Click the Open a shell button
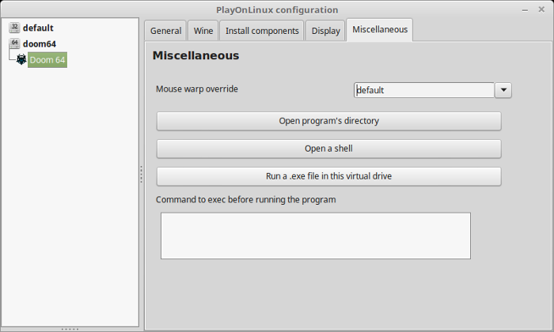Viewport: 554px width, 332px height. click(329, 149)
